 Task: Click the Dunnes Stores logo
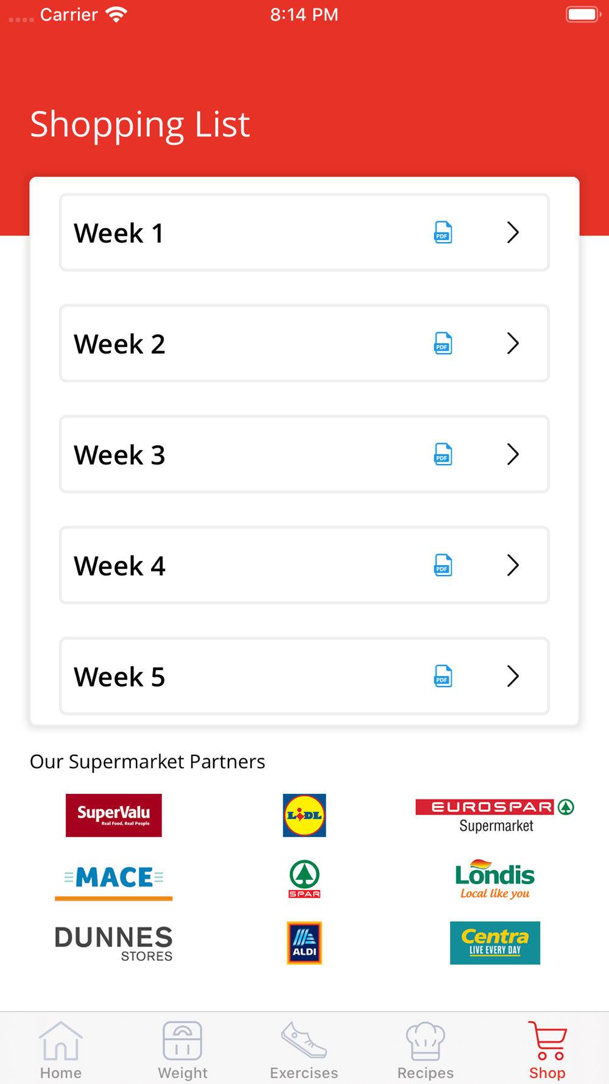[114, 943]
